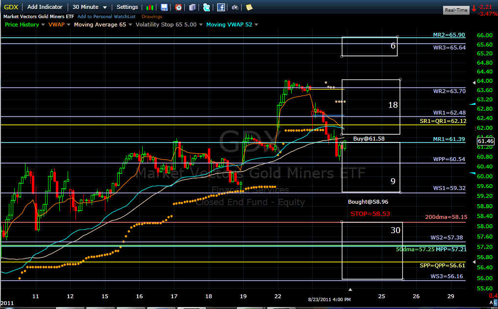The height and width of the screenshot is (309, 498).
Task: Click the WR1=62.48 level label
Action: pos(449,113)
